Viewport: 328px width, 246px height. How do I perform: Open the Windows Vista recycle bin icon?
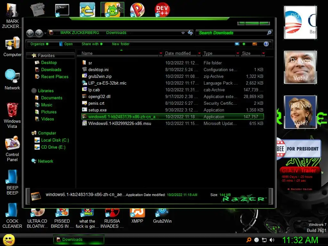(12, 116)
